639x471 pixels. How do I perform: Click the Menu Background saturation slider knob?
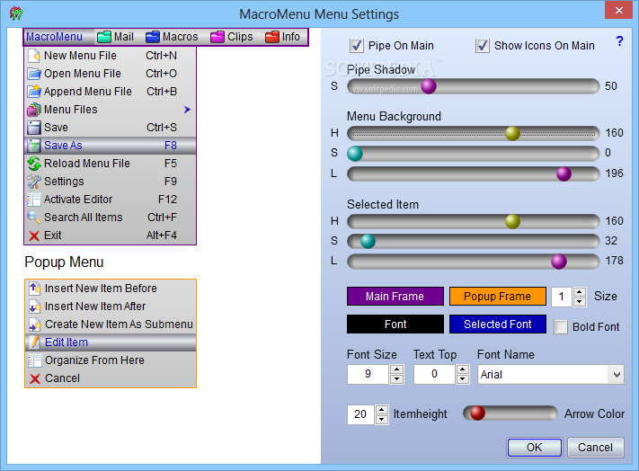354,153
